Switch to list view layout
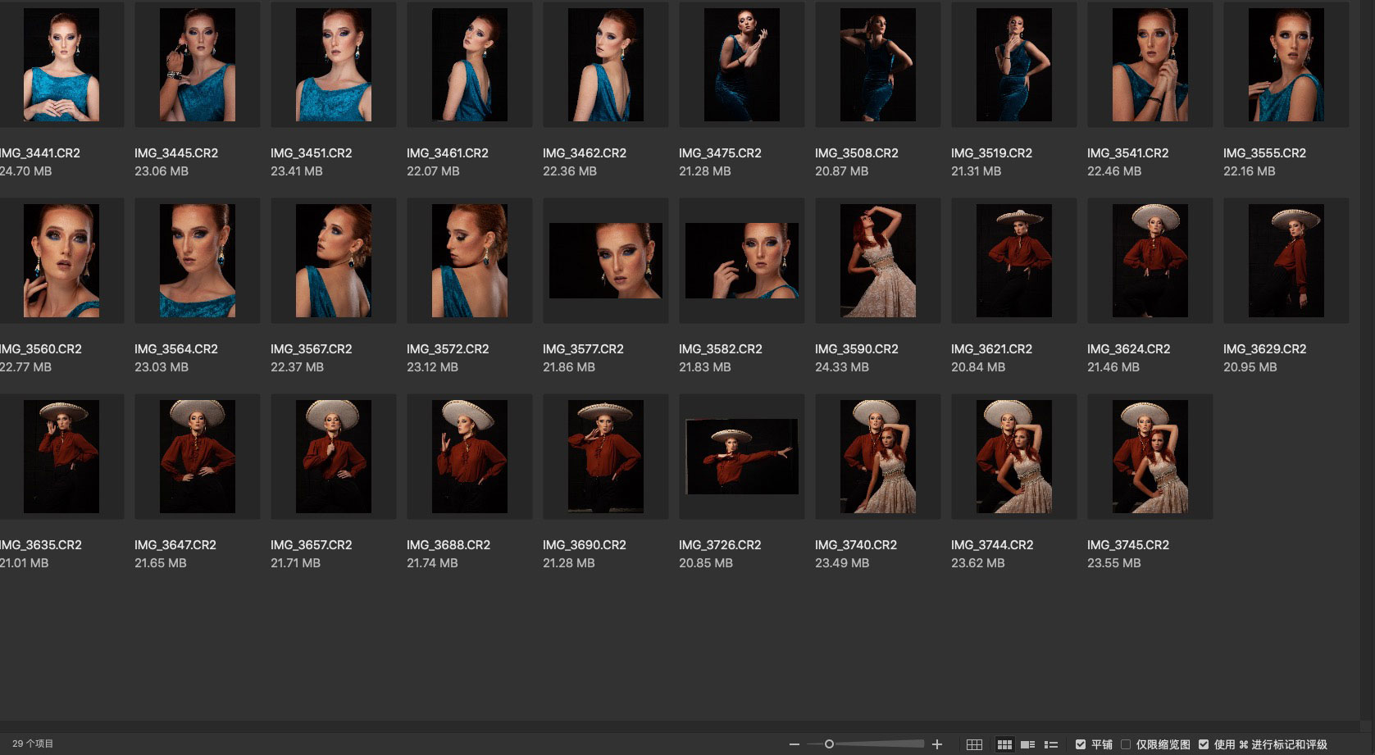Viewport: 1375px width, 755px height. tap(1050, 744)
